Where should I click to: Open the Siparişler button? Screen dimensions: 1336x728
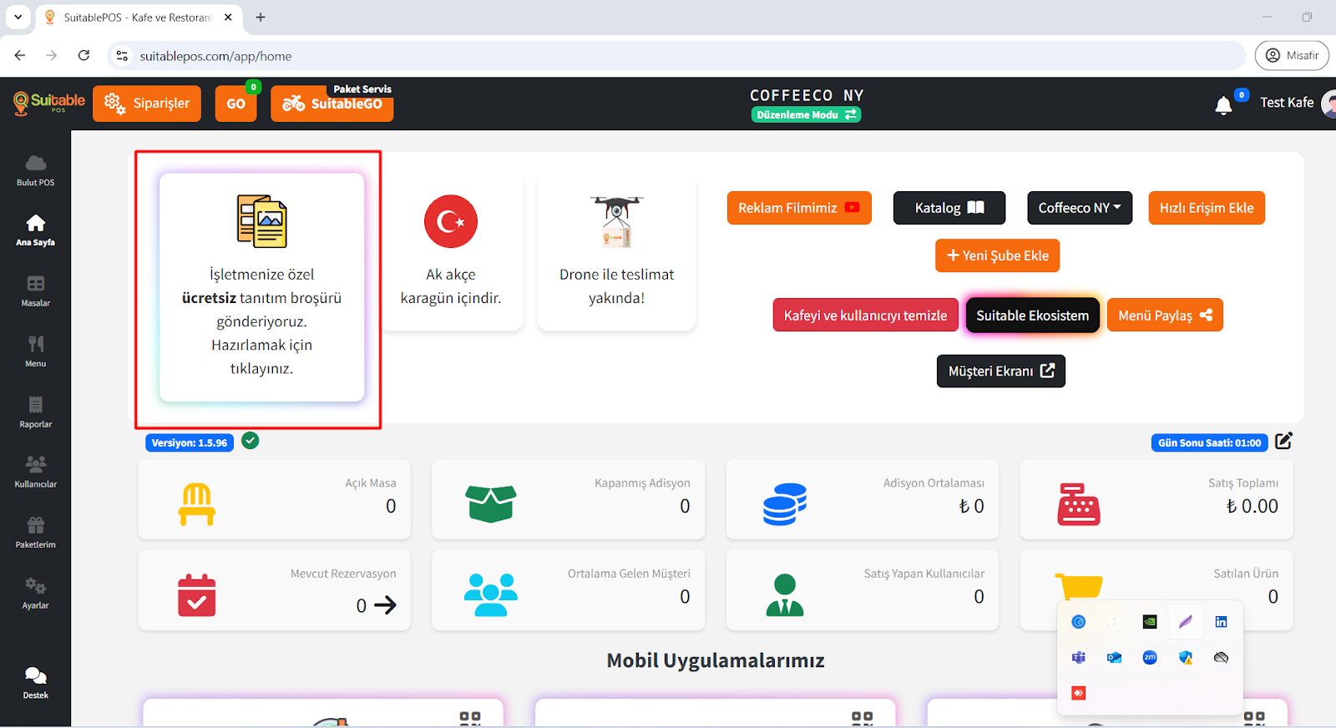coord(147,104)
